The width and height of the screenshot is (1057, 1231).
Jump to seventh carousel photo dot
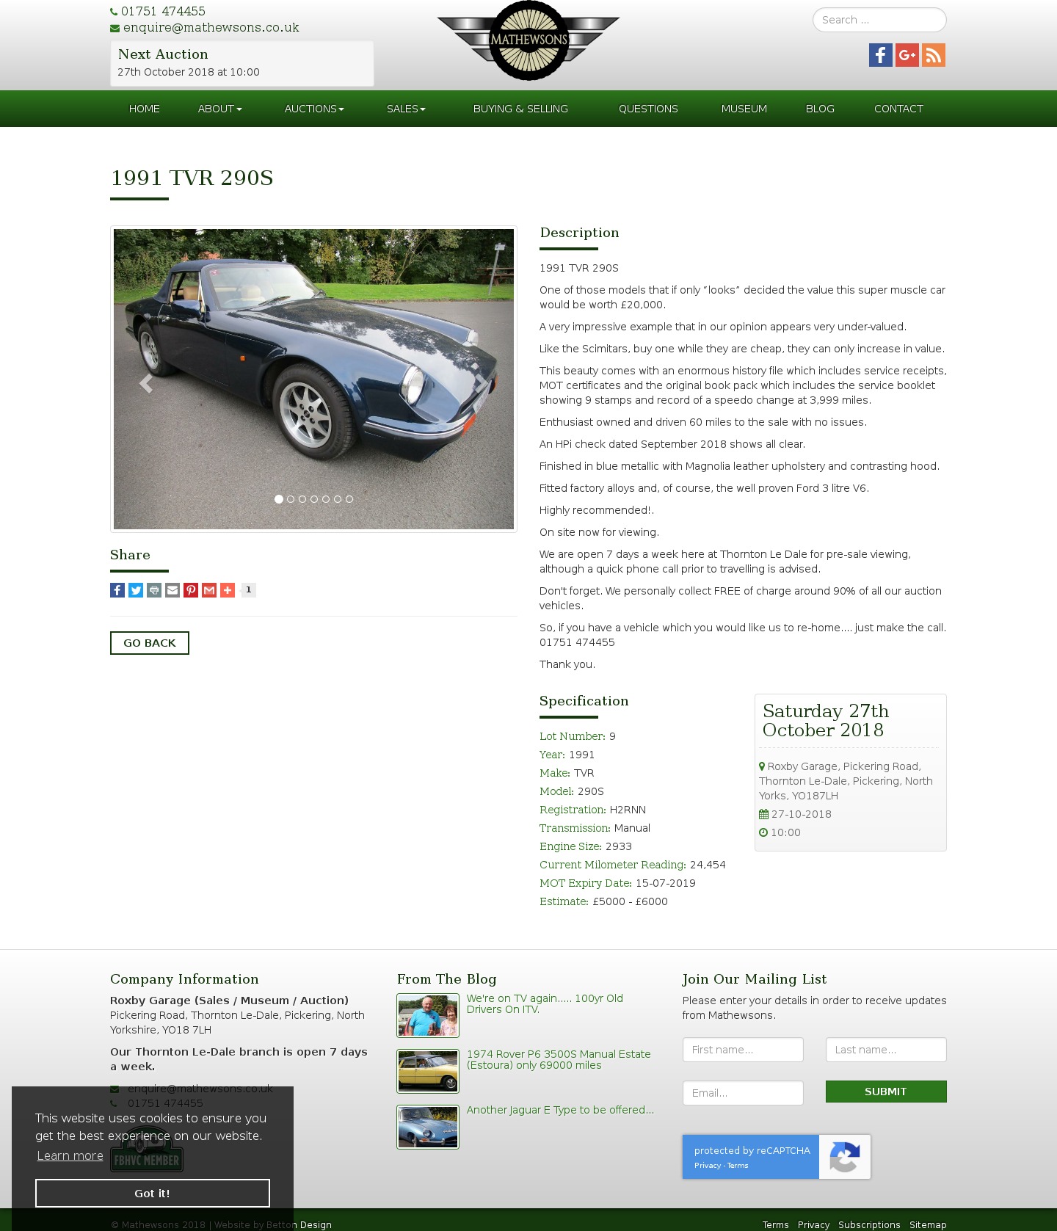[x=349, y=499]
